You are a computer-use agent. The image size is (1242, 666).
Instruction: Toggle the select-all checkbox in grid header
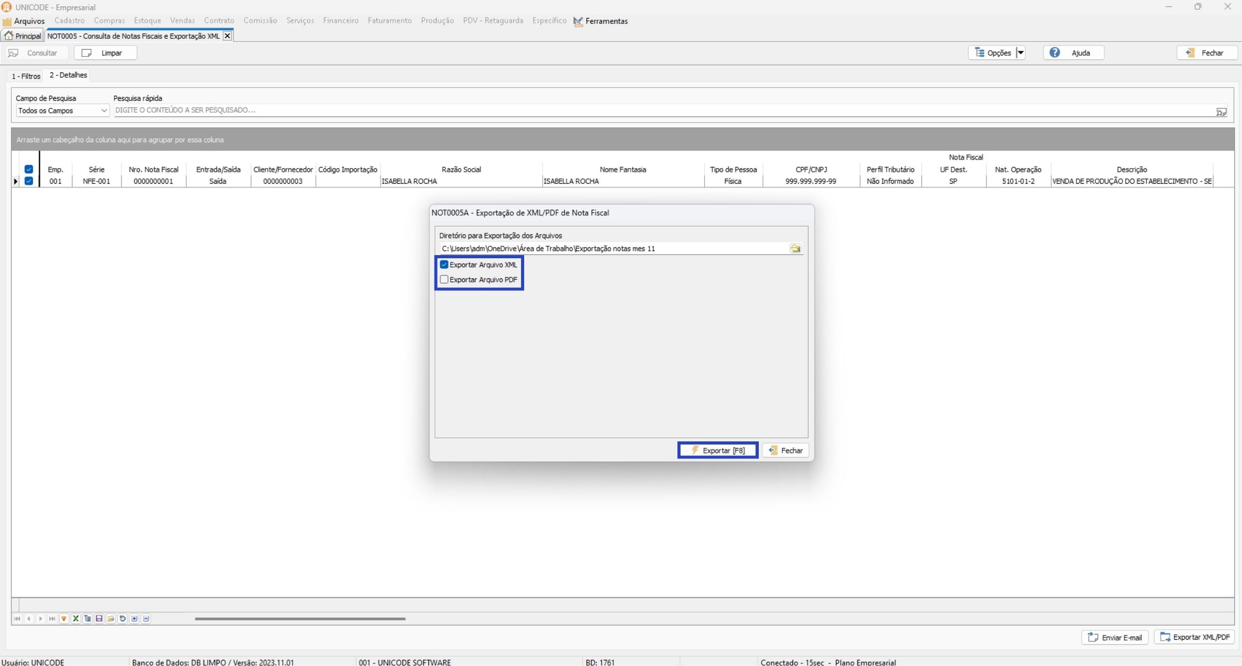[29, 169]
